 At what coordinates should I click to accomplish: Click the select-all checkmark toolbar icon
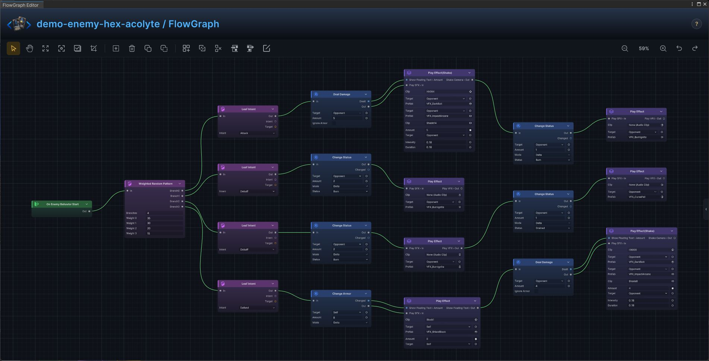[x=78, y=48]
